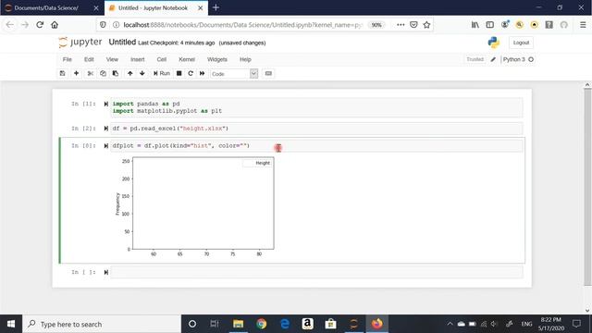The height and width of the screenshot is (333, 592).
Task: Move selected cell up arrow
Action: coord(129,73)
